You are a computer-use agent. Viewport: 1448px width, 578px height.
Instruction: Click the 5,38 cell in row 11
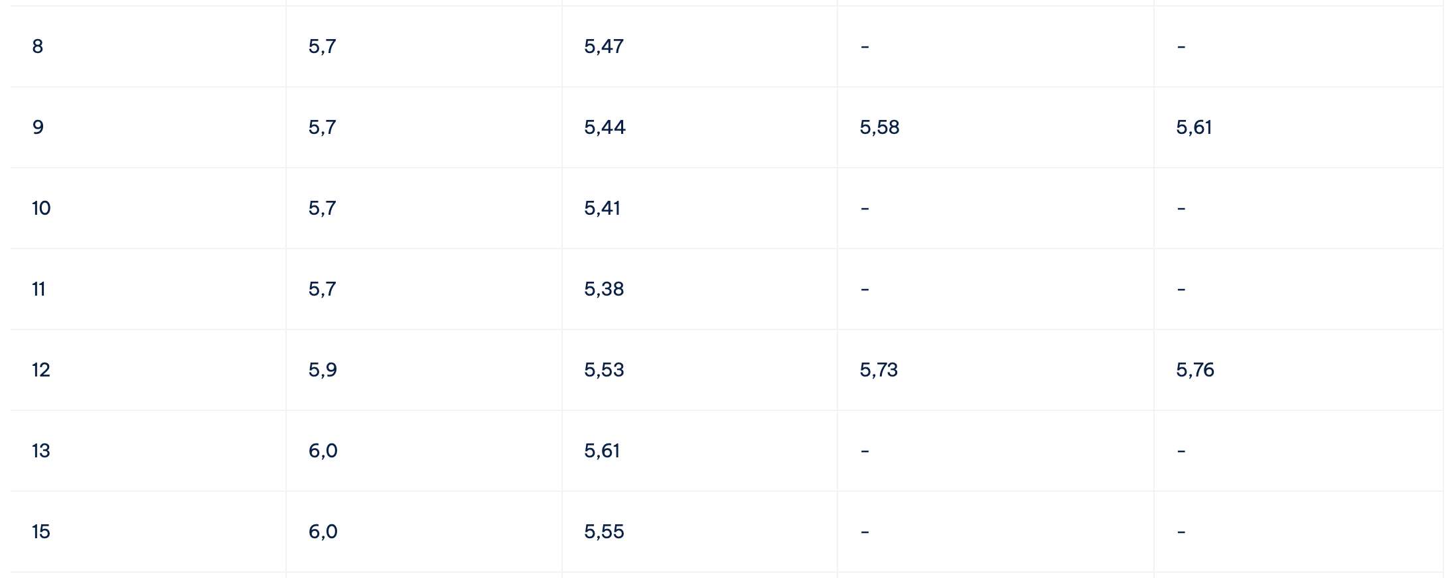(x=699, y=289)
